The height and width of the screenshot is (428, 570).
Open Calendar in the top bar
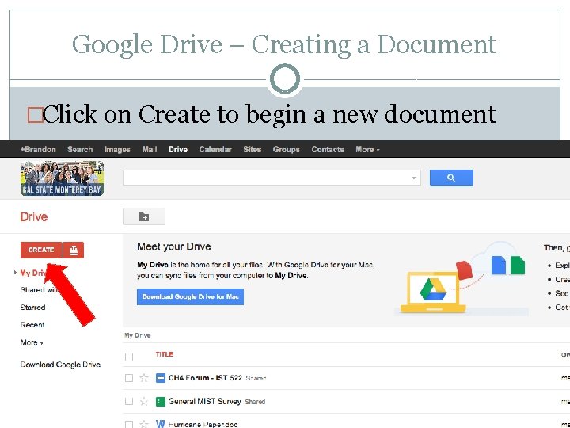pos(215,149)
